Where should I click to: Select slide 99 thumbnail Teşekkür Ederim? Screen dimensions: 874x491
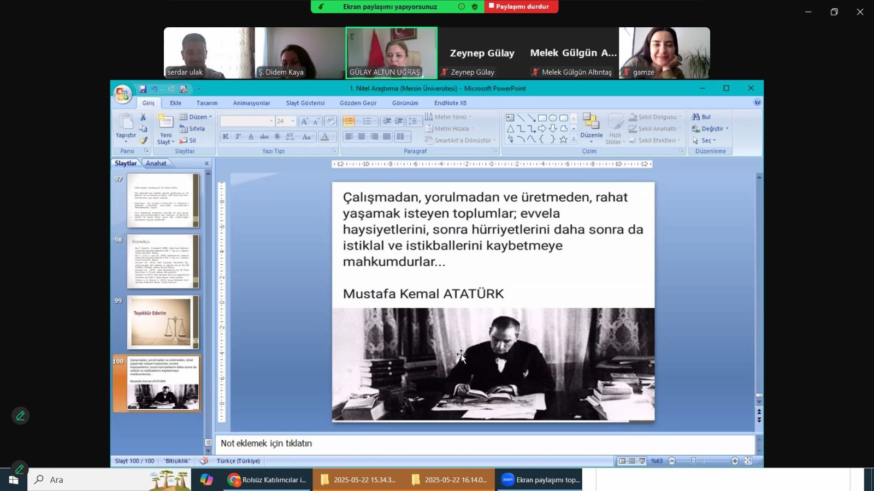tap(163, 322)
